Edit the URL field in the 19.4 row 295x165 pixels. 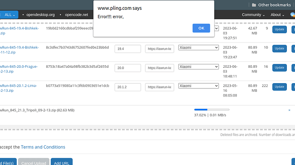[159, 49]
